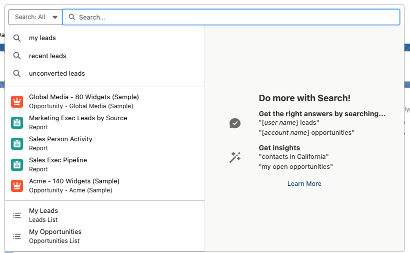Open the Sales Exec Pipeline report
Viewport: 410px width, 253px height.
point(58,160)
